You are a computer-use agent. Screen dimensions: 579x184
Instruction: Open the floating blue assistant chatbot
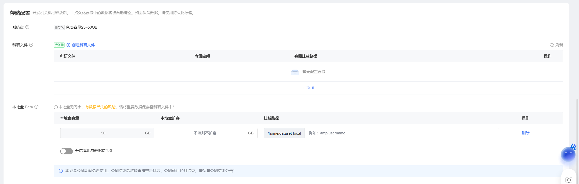(x=568, y=154)
